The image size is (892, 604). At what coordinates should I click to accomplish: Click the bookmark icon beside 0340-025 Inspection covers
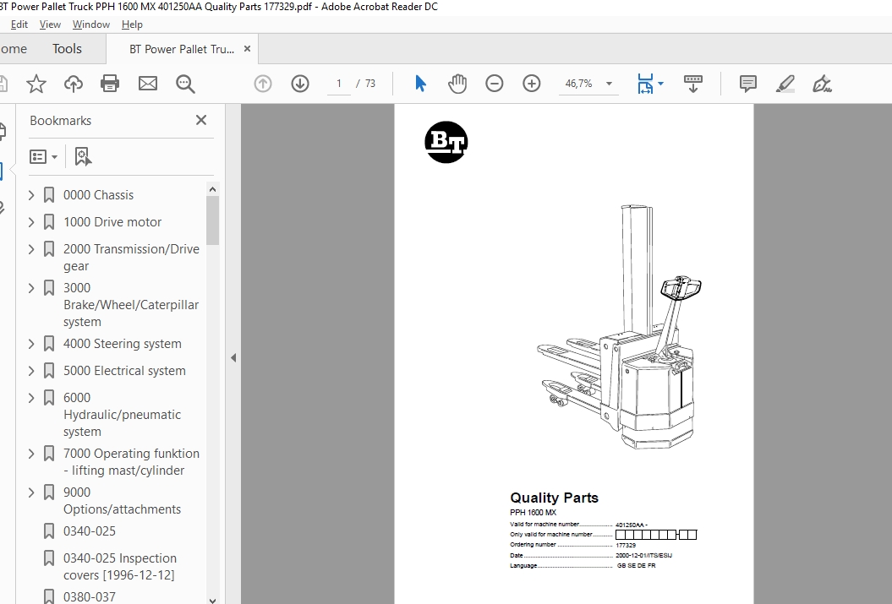[49, 558]
